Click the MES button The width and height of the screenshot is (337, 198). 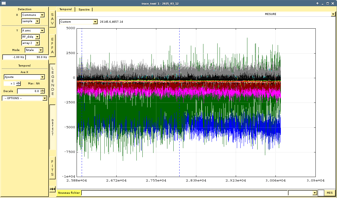coord(330,193)
